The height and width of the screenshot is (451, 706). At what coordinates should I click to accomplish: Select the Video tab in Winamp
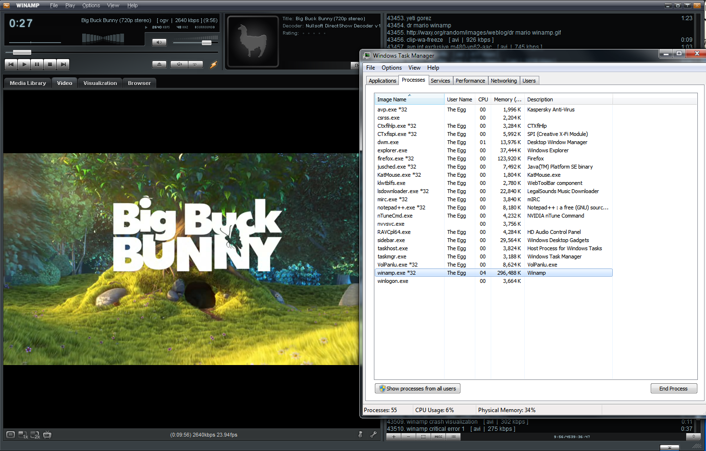[64, 83]
